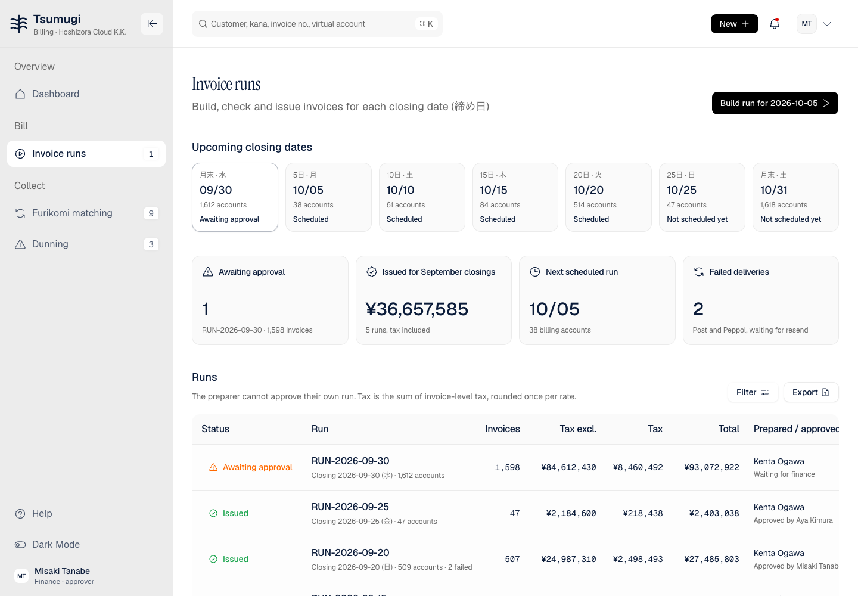The image size is (858, 596).
Task: Select the 10/10 closing date card
Action: tap(422, 197)
